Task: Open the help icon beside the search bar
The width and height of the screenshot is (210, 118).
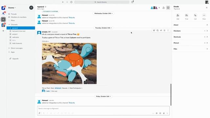Action: click(x=132, y=2)
